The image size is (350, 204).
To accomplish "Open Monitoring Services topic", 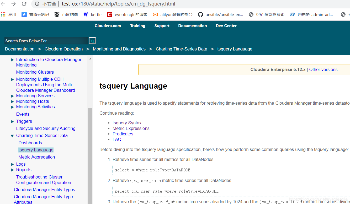I will coord(35,96).
